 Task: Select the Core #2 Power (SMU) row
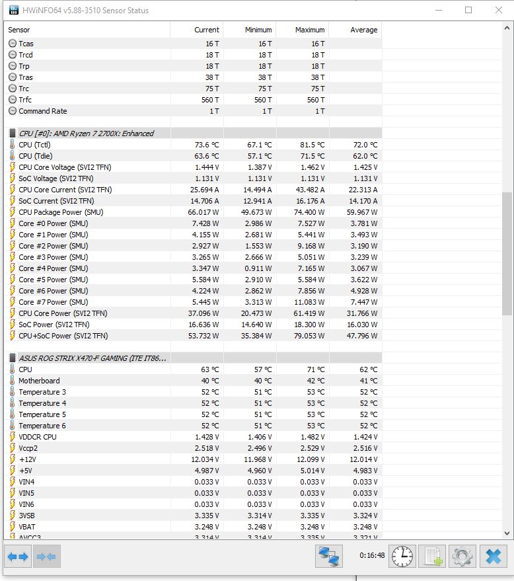(x=193, y=246)
